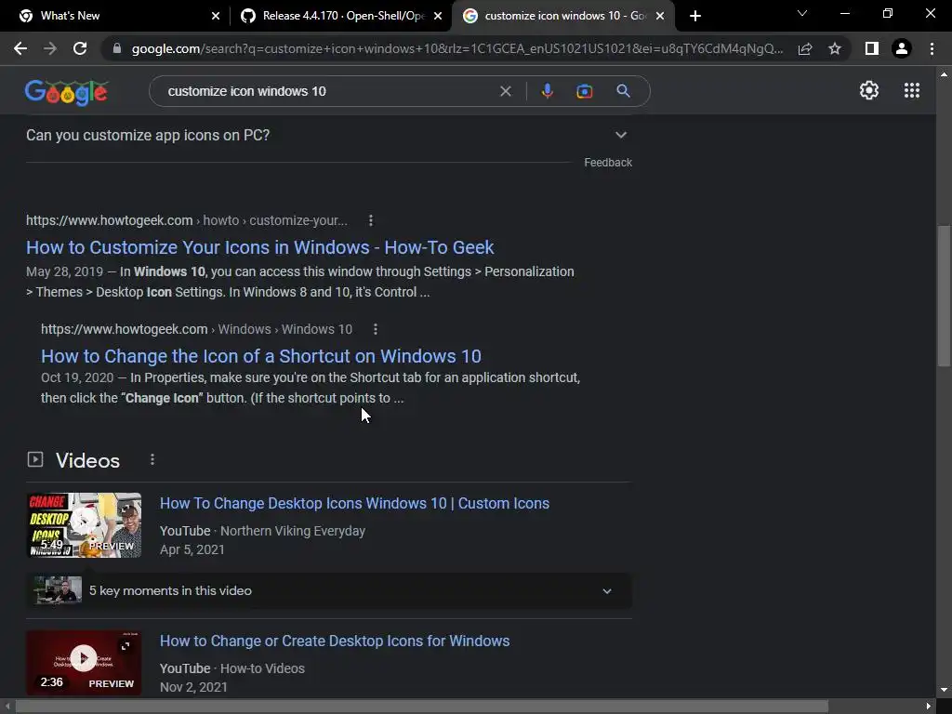Play the Northern Viking Everyday video thumbnail
The image size is (952, 714).
tap(84, 525)
